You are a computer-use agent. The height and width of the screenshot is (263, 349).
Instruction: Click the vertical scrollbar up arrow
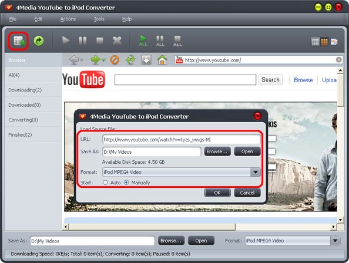click(x=340, y=70)
